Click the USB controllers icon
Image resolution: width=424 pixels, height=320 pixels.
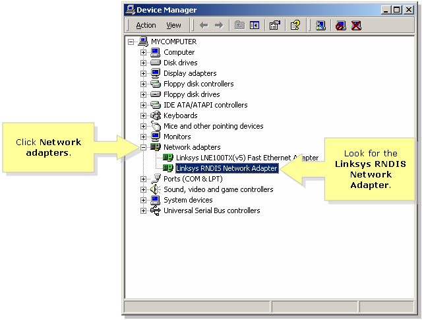(156, 210)
